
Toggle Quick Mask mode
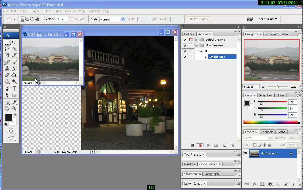click(x=11, y=131)
